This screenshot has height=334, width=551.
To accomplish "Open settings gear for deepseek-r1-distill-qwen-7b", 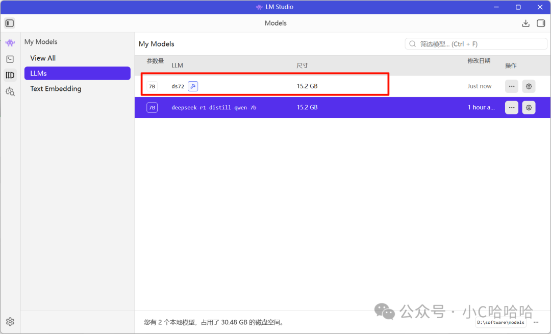I will tap(529, 108).
